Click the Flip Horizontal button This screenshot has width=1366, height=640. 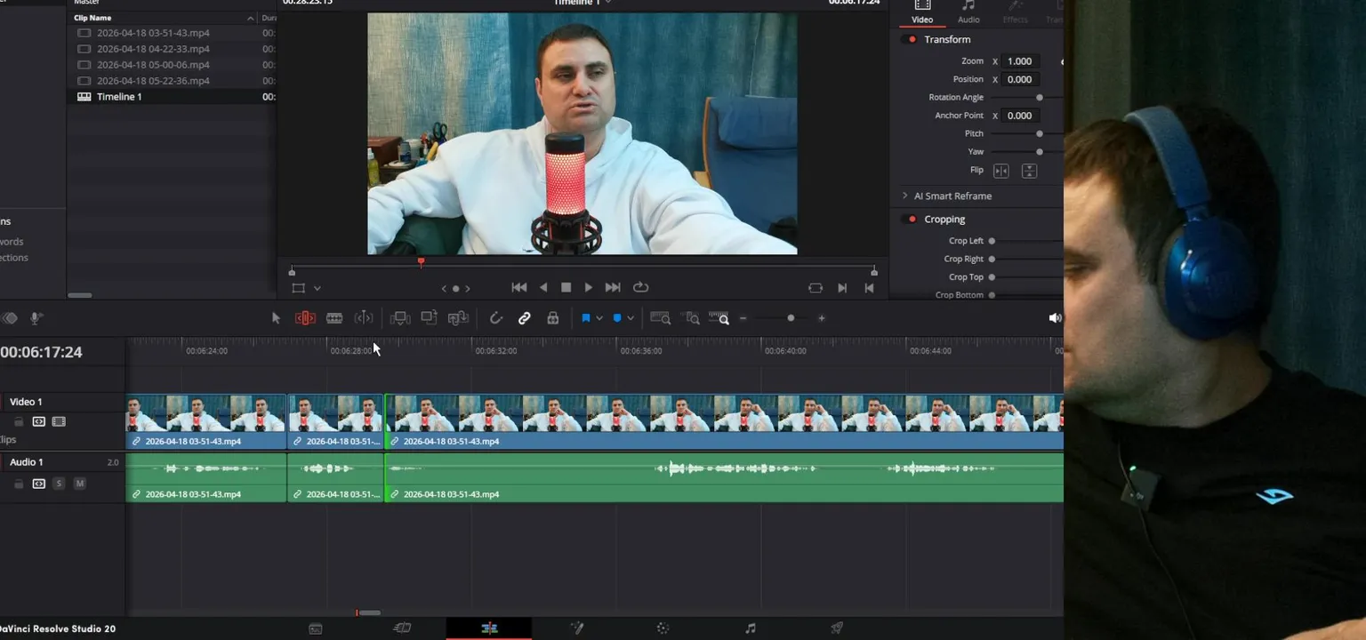coord(1001,171)
